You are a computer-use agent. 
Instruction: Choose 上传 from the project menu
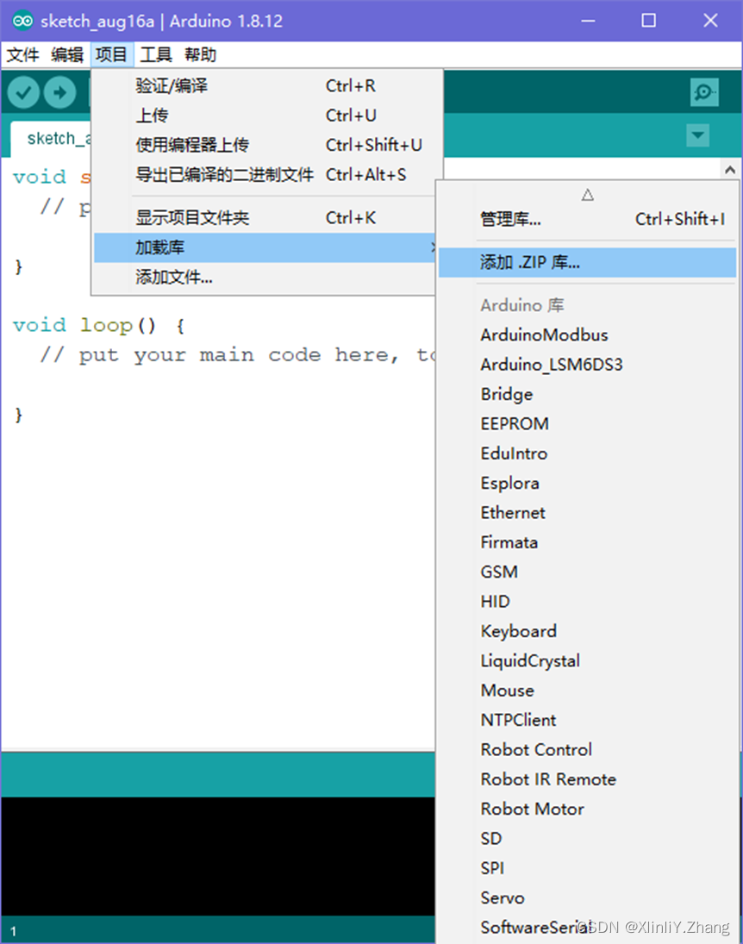pyautogui.click(x=265, y=116)
